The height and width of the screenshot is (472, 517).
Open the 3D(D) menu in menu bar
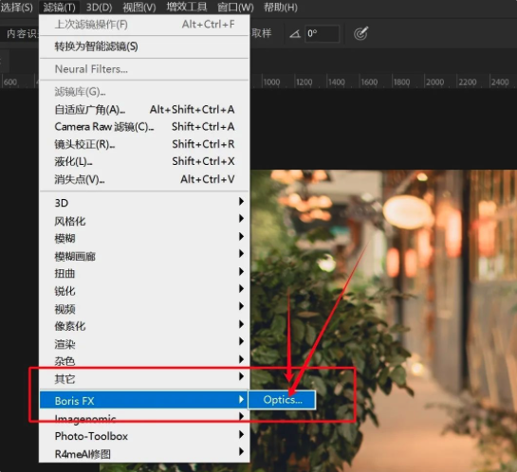click(x=99, y=7)
